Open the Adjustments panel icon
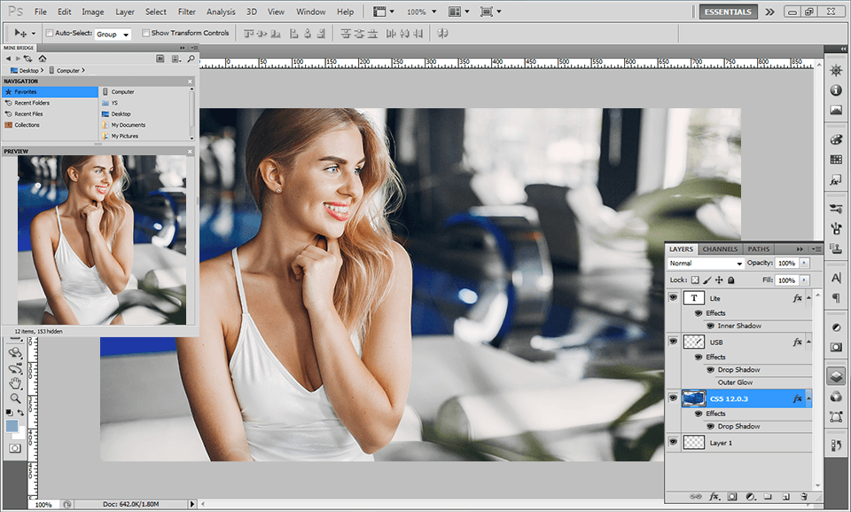The image size is (851, 512). [836, 69]
